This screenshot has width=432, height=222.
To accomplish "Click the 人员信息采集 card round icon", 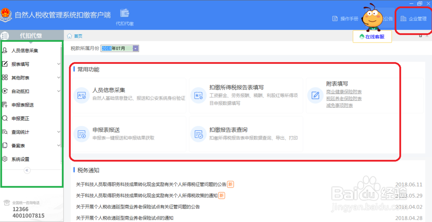I will pos(82,95).
